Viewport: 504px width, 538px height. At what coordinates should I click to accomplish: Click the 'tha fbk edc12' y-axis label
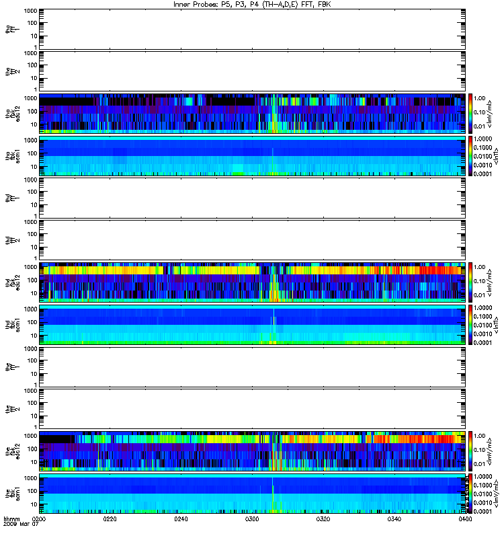13,114
